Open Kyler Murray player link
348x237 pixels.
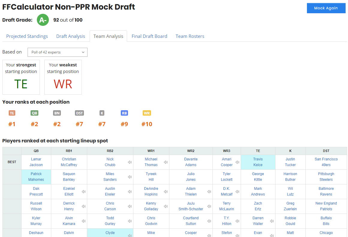pos(36,221)
